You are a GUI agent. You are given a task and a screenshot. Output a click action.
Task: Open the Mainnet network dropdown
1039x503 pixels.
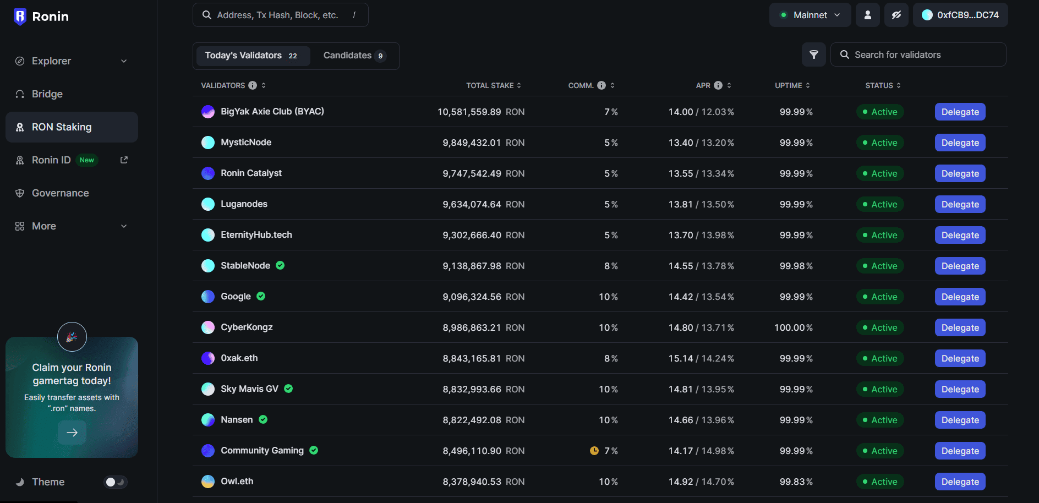[810, 15]
